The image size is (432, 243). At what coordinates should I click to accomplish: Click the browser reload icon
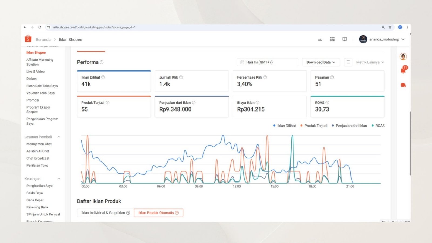pyautogui.click(x=40, y=27)
